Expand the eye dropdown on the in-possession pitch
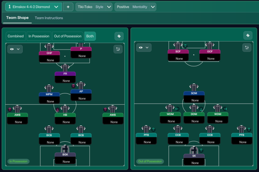Image resolution: width=259 pixels, height=172 pixels. coord(15,49)
